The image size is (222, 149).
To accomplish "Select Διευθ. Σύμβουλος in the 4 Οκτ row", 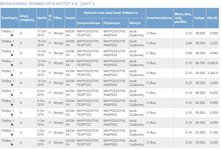I will click(136, 113).
